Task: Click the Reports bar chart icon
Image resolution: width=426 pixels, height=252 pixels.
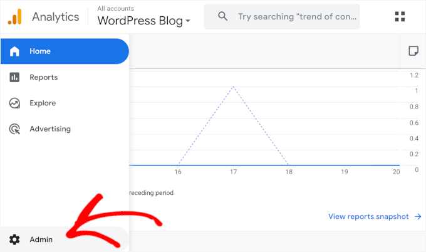Action: pyautogui.click(x=15, y=77)
